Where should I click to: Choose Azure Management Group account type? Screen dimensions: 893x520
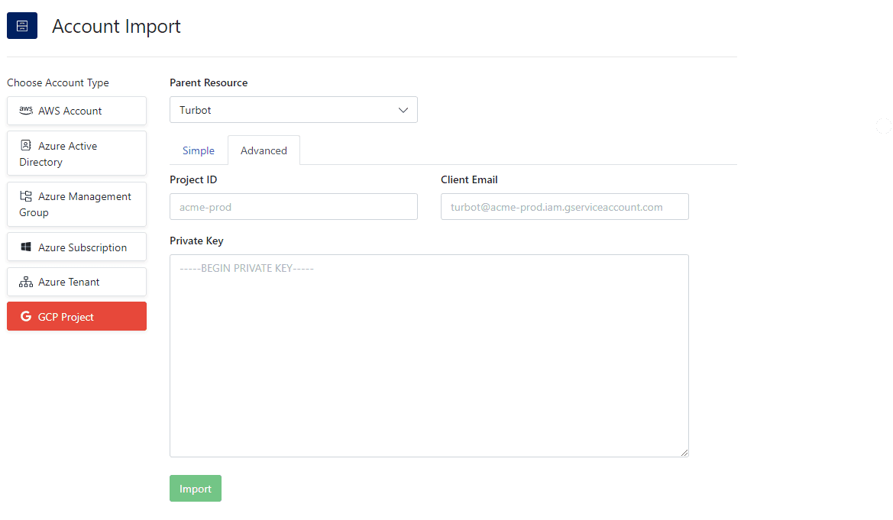coord(77,204)
